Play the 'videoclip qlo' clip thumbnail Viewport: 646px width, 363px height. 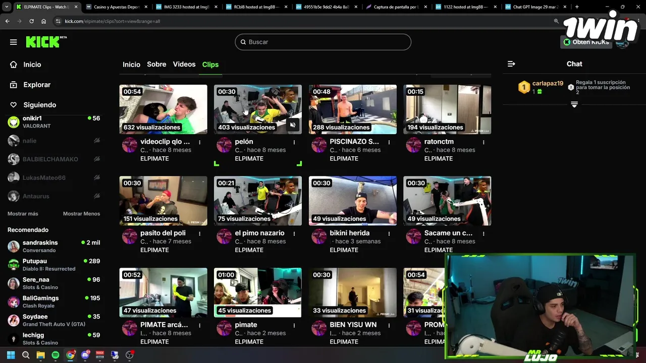tap(163, 109)
